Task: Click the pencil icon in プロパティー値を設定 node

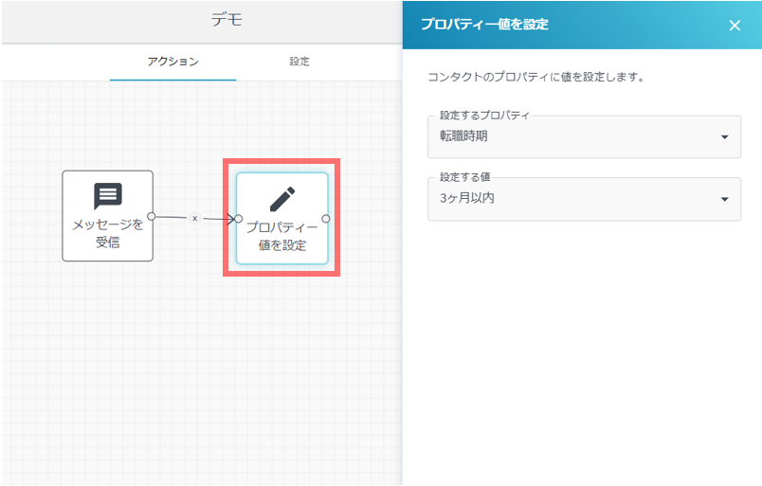Action: click(x=281, y=199)
